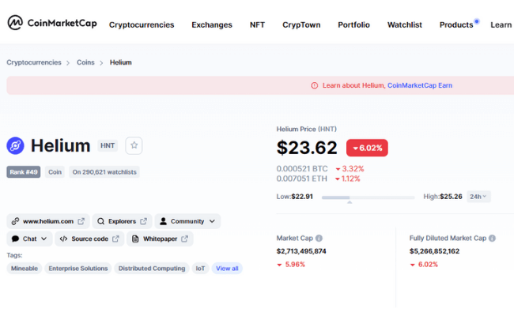Screen dimensions: 514x316
Task: Click the external link icon on Whitepaper
Action: 184,239
